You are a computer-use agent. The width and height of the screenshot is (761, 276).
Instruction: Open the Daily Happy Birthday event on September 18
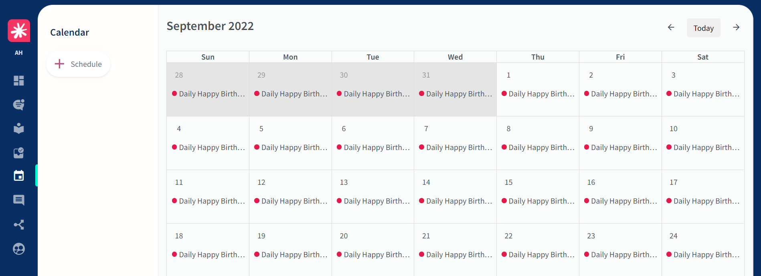[208, 254]
